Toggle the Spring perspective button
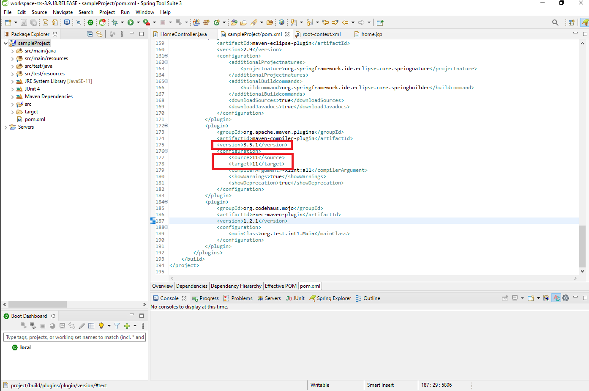 click(x=585, y=22)
